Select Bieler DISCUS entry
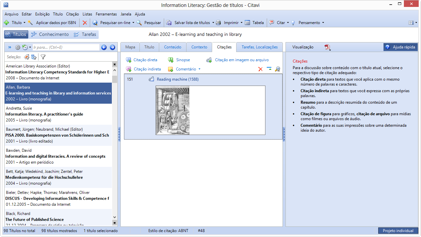 point(58,198)
